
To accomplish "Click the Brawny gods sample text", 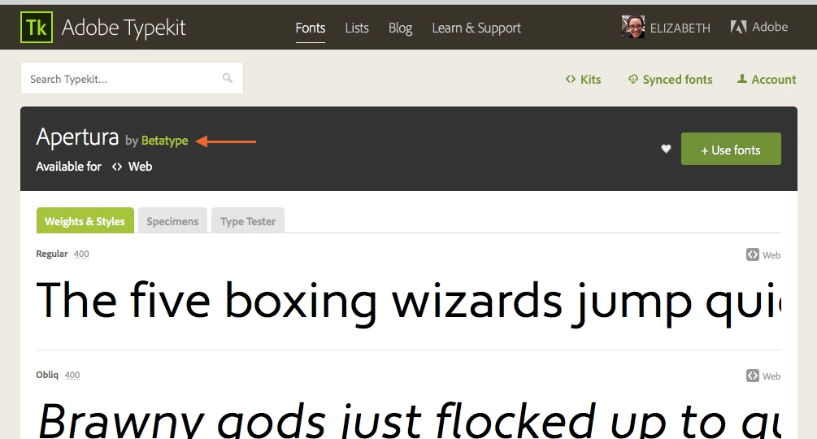I will tap(408, 419).
